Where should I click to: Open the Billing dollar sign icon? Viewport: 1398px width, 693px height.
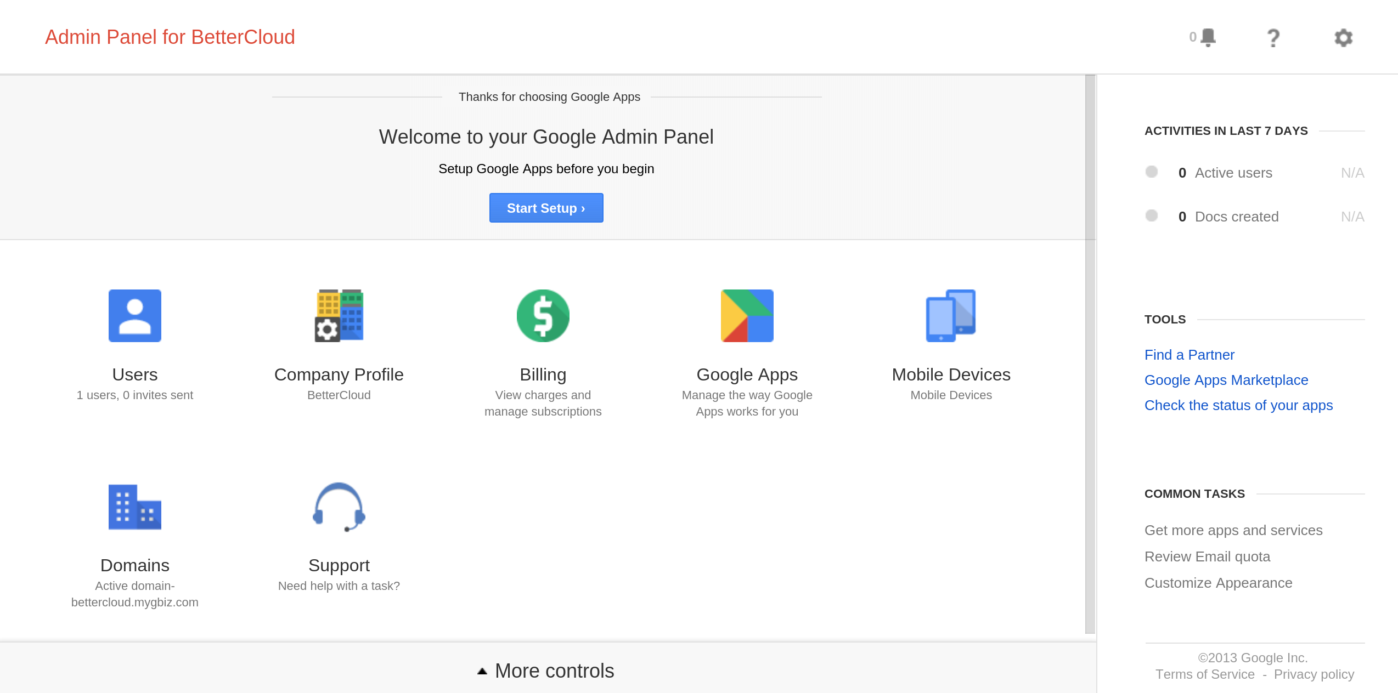pos(543,316)
